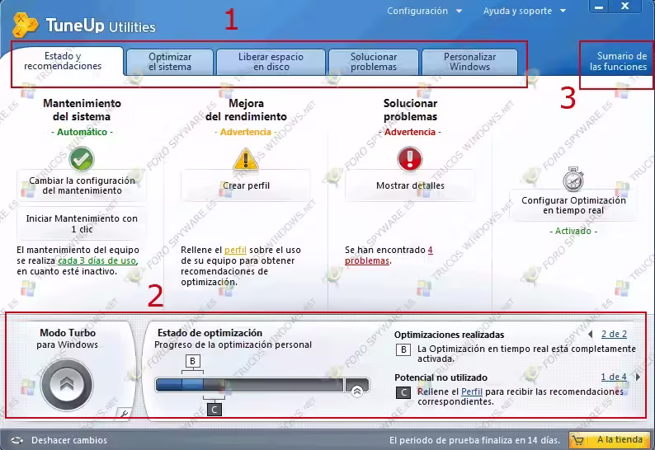Go to previous Optimizaciones realizadas item arrow
The width and height of the screenshot is (655, 450).
click(591, 334)
